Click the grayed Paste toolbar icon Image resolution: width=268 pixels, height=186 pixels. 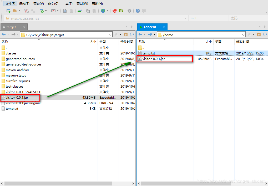[x=94, y=11]
